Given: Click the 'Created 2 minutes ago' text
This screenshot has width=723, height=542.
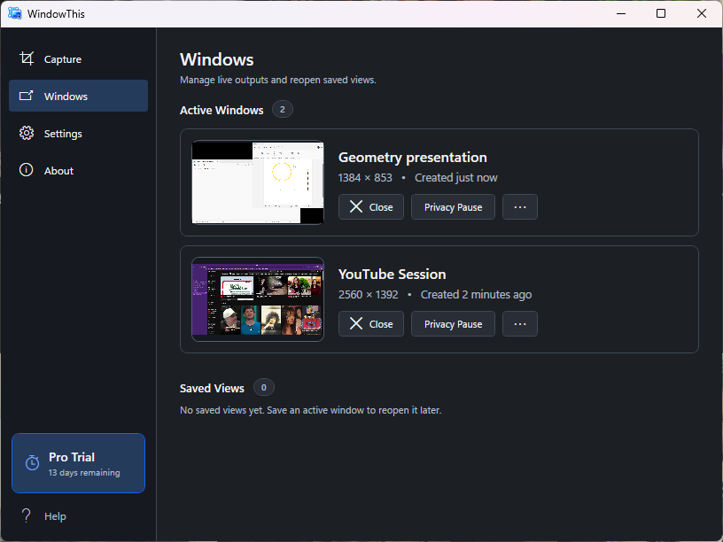Looking at the screenshot, I should pyautogui.click(x=477, y=295).
